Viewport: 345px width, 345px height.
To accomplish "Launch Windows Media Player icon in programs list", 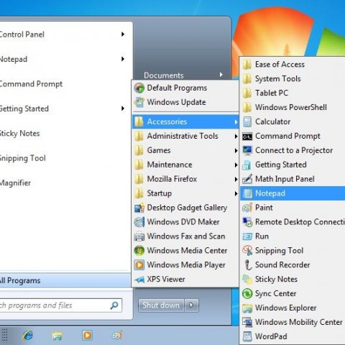I will 139,265.
